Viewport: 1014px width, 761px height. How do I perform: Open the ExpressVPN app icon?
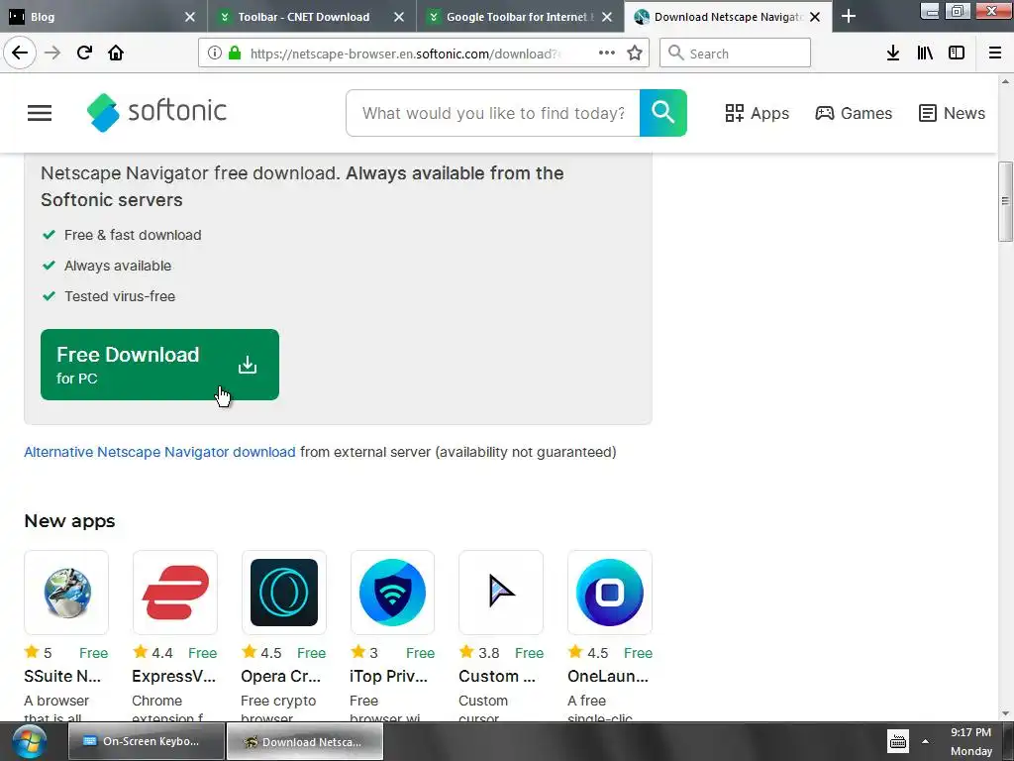click(175, 593)
